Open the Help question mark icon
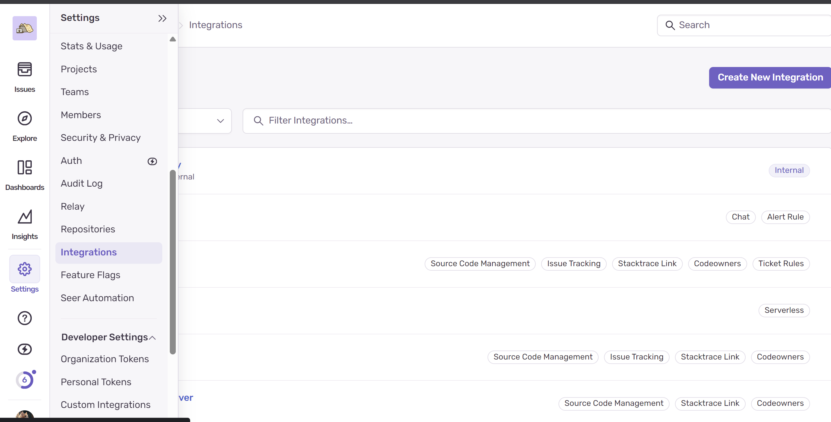The height and width of the screenshot is (422, 831). (x=25, y=318)
